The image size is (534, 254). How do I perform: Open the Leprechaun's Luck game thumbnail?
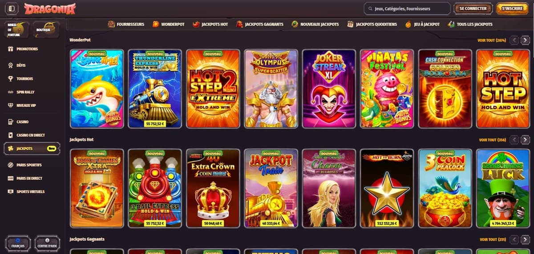[503, 188]
